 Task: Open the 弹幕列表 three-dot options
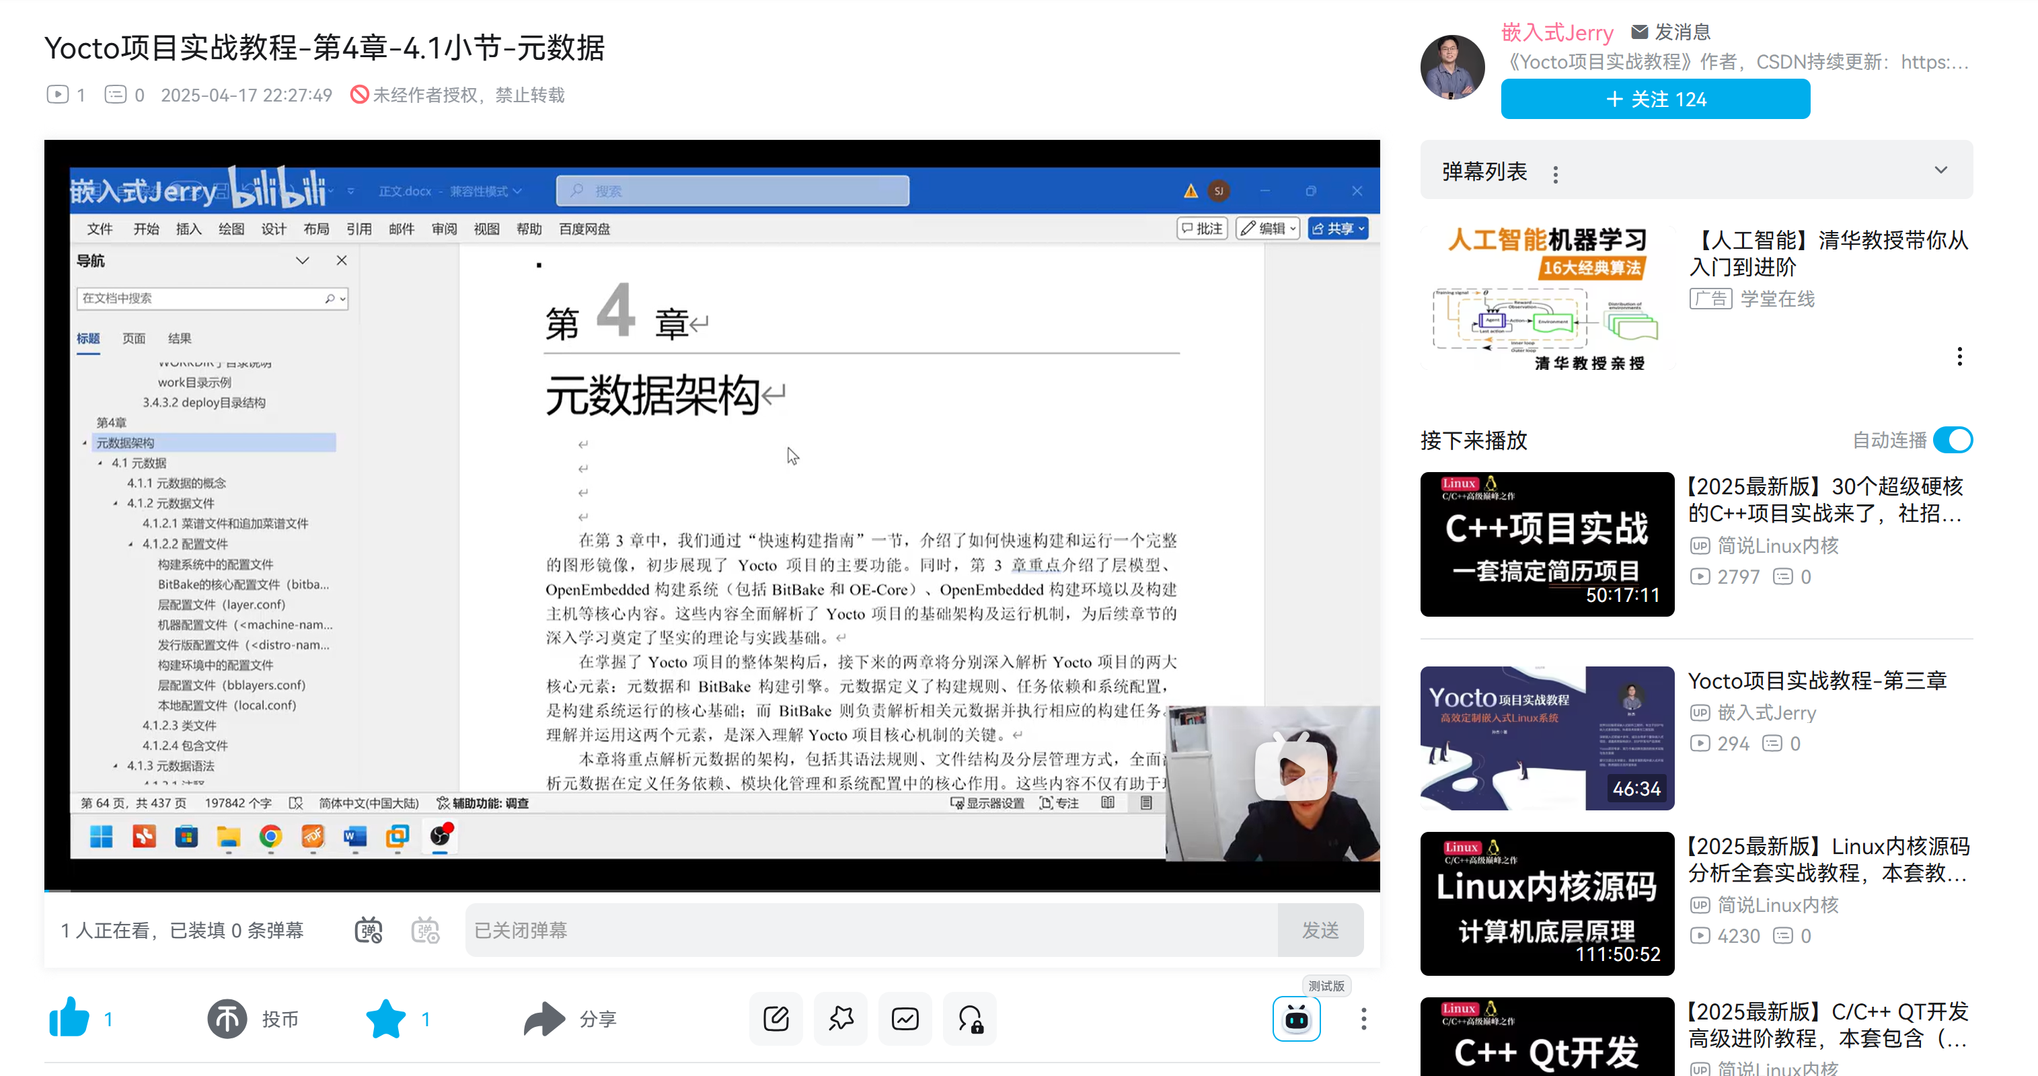pyautogui.click(x=1554, y=174)
